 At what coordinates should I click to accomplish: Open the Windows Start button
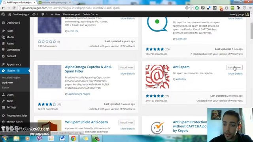tap(5, 138)
